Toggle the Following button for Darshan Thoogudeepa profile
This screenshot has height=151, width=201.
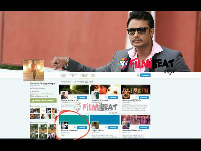tap(145, 75)
